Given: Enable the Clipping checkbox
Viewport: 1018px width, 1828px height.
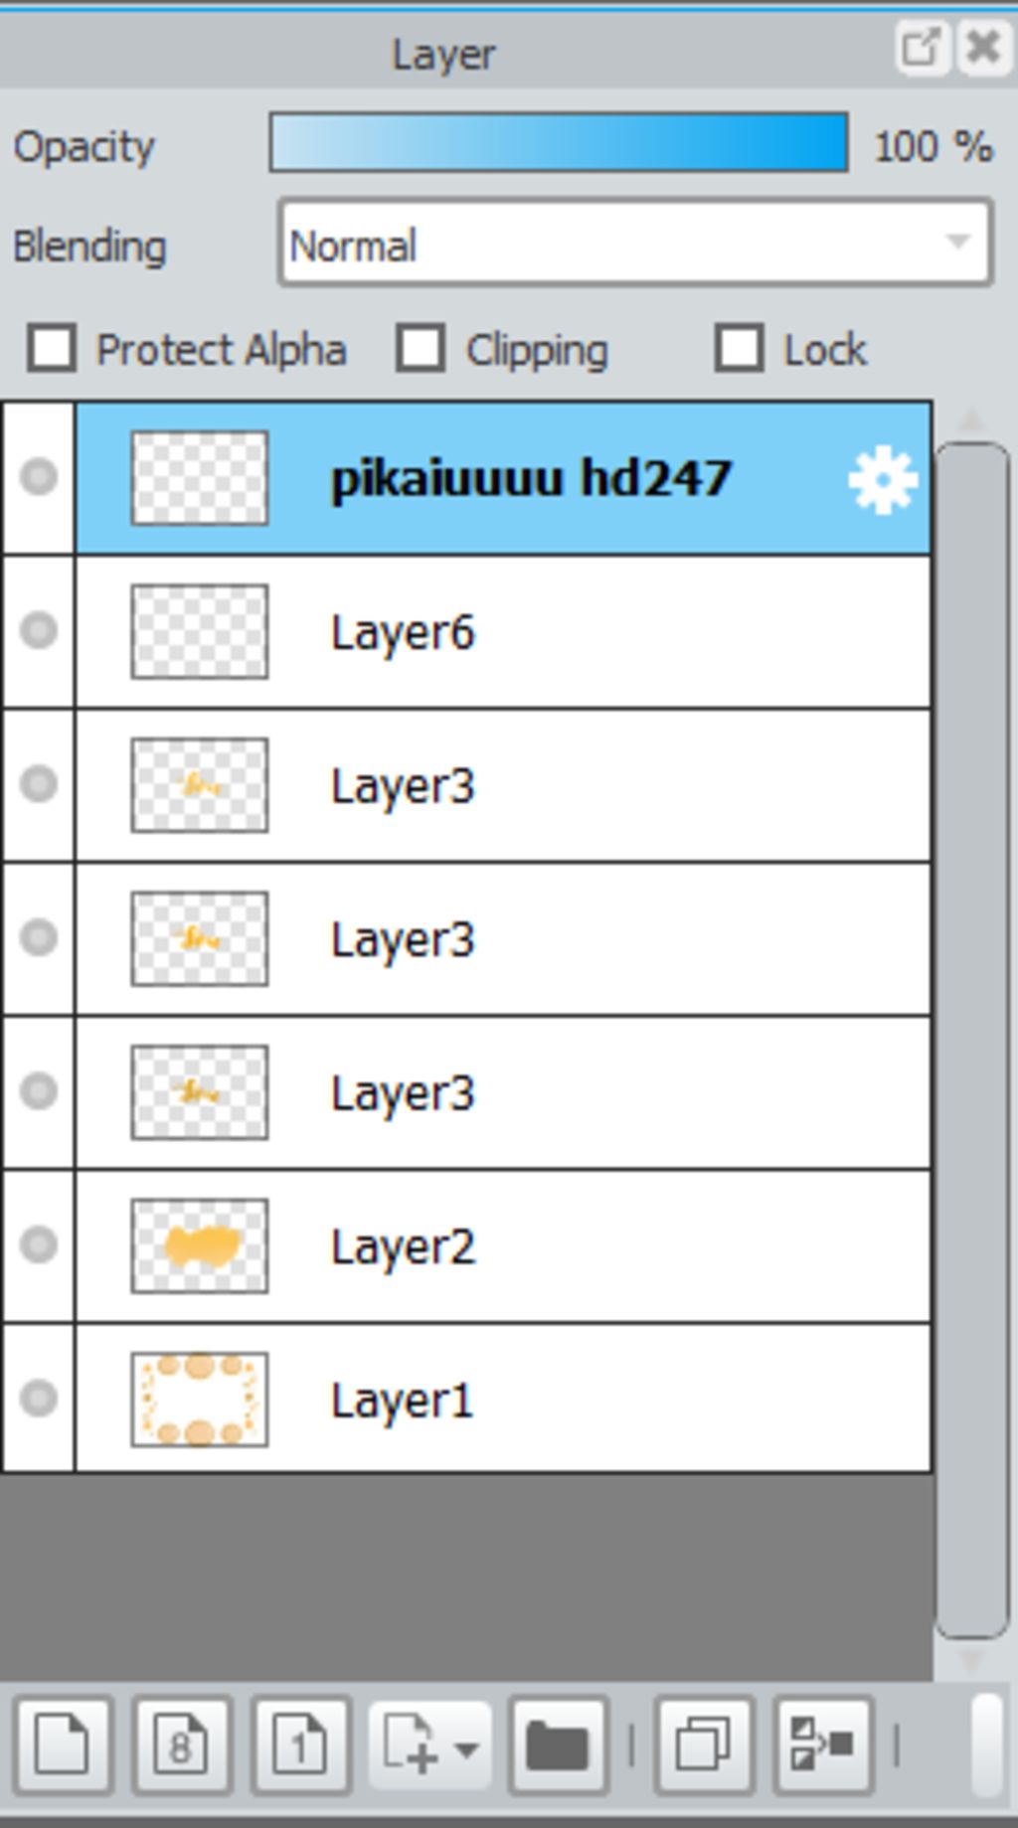Looking at the screenshot, I should pyautogui.click(x=421, y=349).
